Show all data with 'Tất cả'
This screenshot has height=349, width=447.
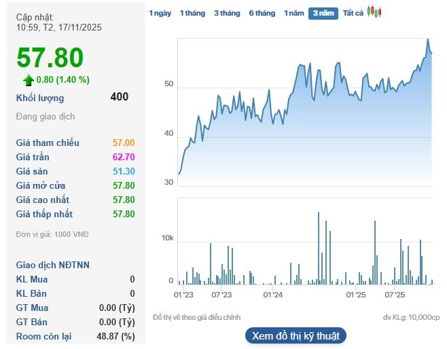[353, 14]
